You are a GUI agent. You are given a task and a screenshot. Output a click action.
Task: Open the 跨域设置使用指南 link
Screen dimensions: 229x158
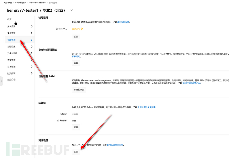click(x=115, y=145)
